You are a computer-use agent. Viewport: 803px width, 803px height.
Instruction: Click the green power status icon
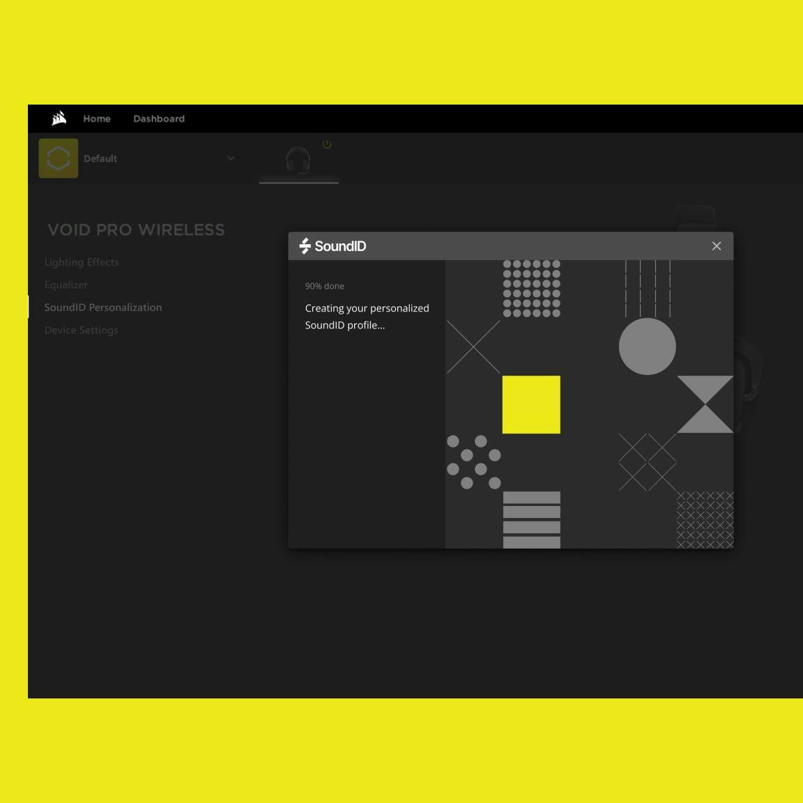[x=327, y=144]
